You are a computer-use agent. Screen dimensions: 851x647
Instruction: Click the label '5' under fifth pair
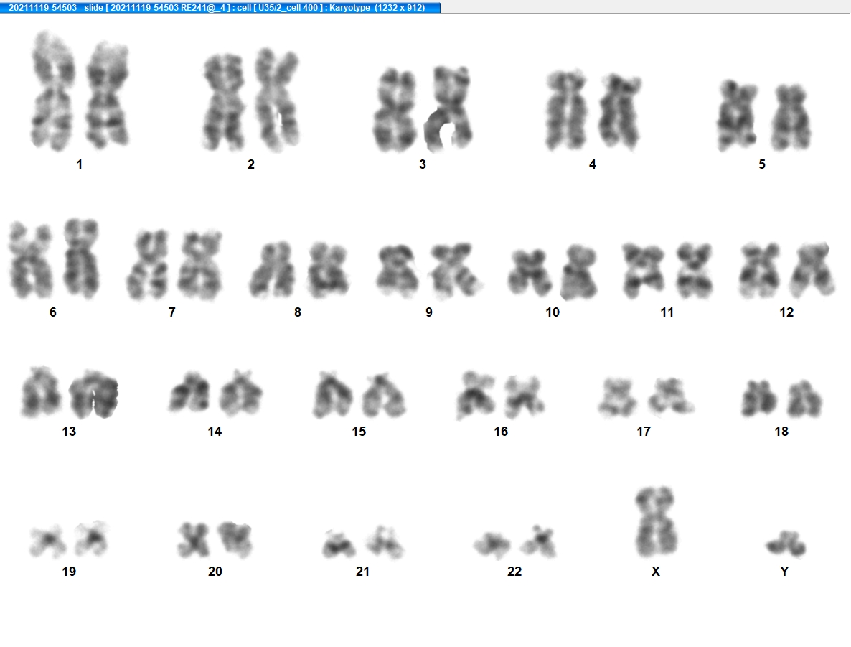(x=762, y=164)
